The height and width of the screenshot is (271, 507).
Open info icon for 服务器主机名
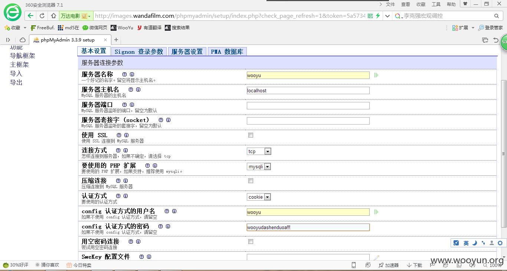(138, 90)
